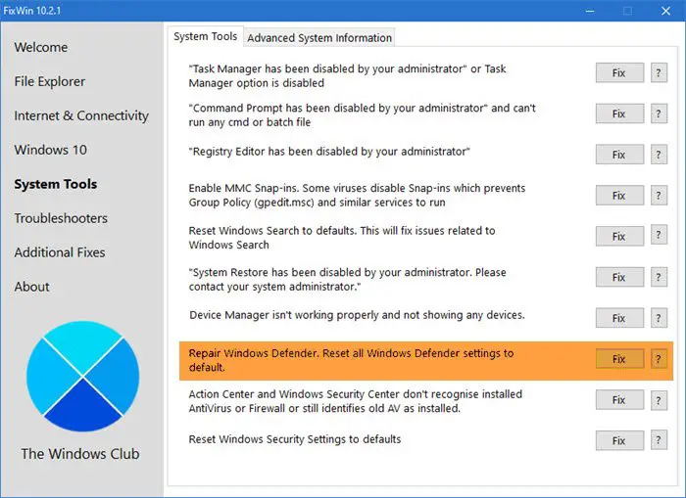Viewport: 686px width, 498px height.
Task: Click Fix for Enable MMC Snap-ins
Action: point(619,196)
